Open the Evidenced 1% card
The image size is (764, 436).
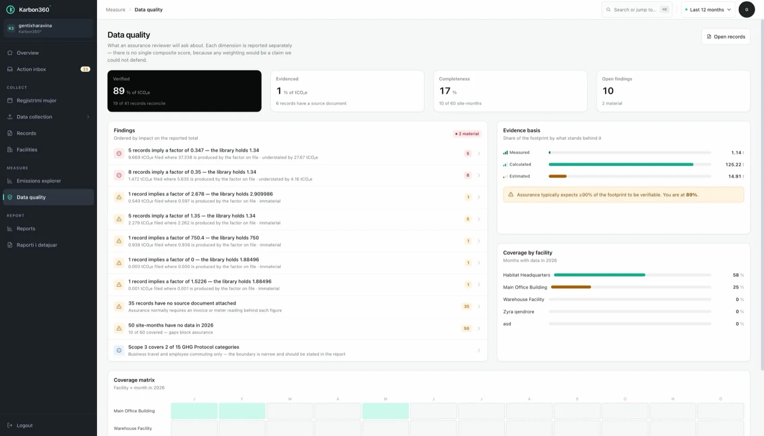[347, 91]
